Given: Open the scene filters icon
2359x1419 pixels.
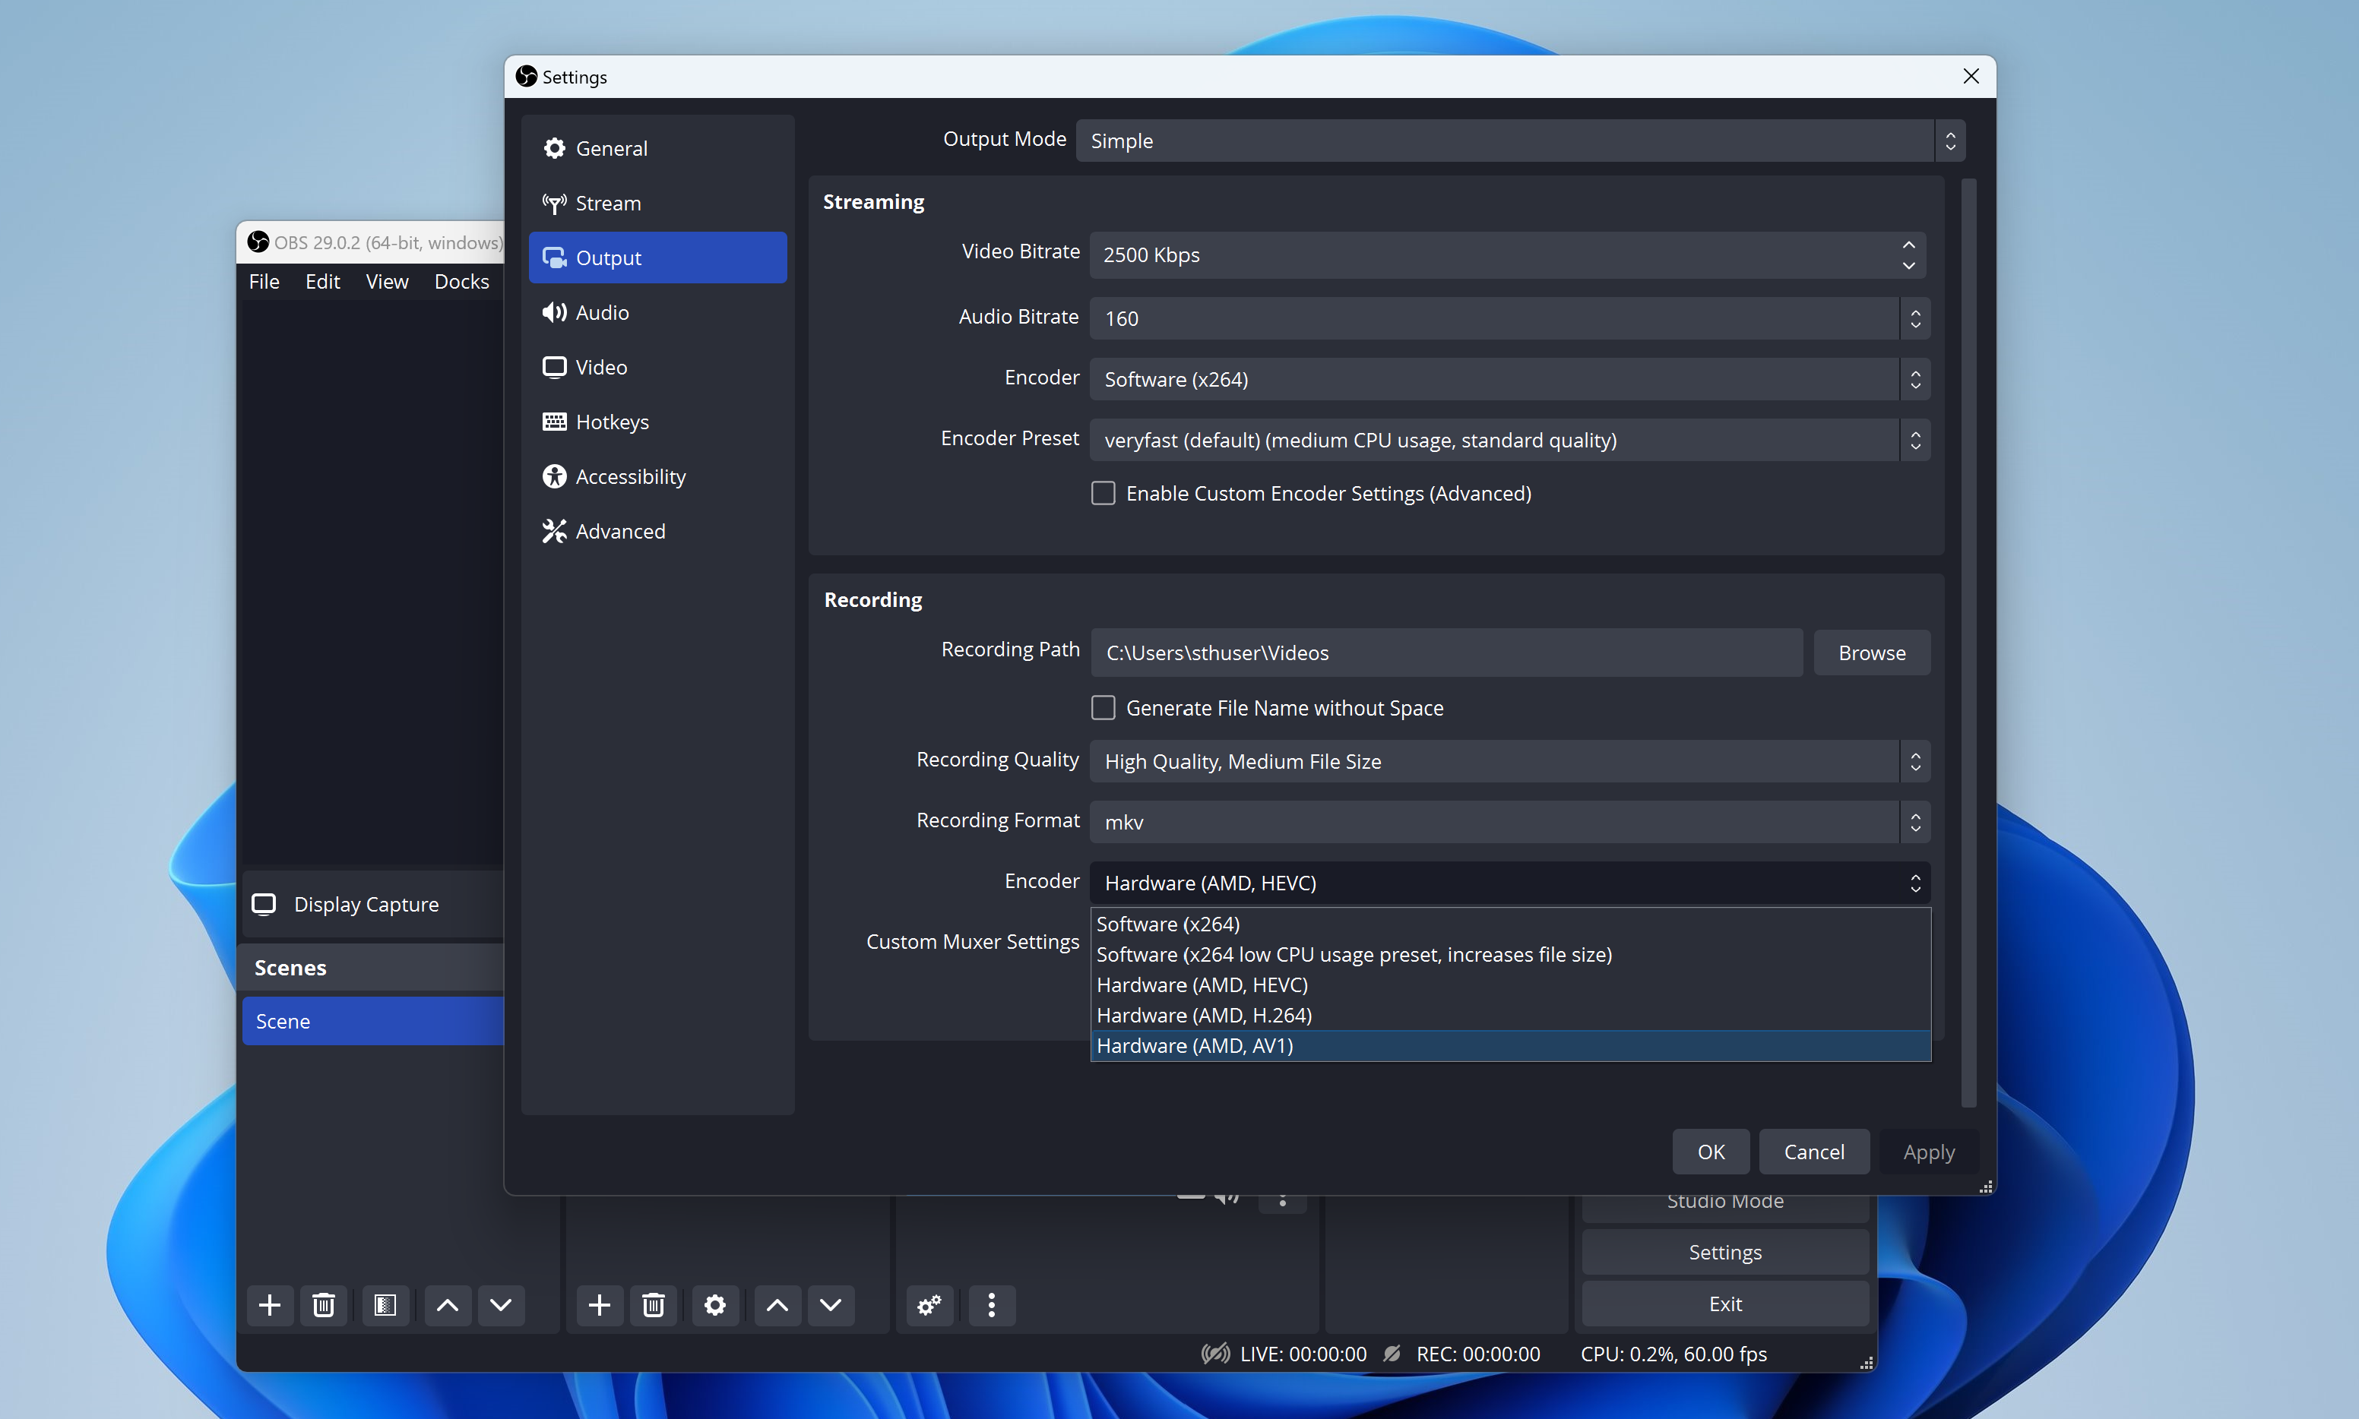Looking at the screenshot, I should click(x=385, y=1305).
